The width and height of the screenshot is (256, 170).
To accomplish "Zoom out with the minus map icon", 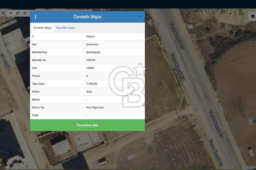I will click(x=10, y=13).
